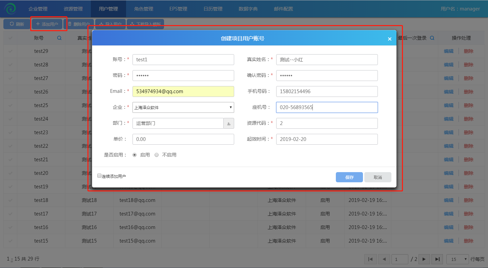
Task: Click the 手机号码 input field
Action: point(327,91)
